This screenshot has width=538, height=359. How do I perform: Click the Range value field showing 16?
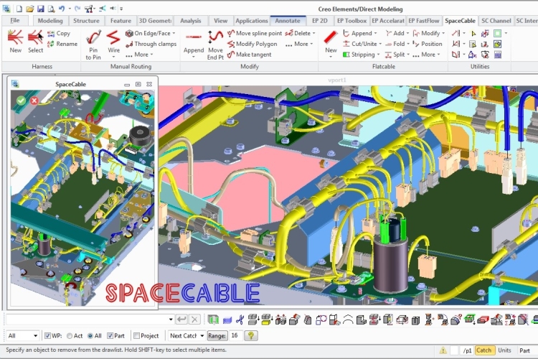235,335
